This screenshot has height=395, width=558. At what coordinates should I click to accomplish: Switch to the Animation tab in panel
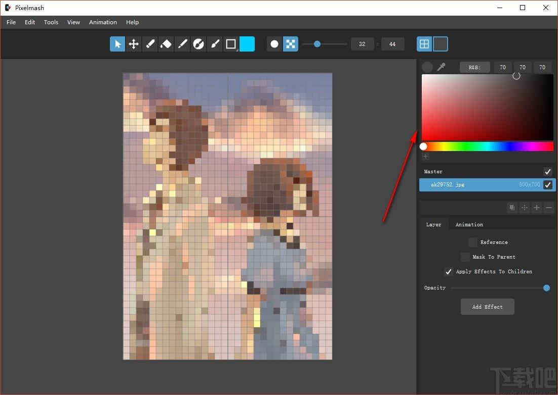tap(469, 225)
